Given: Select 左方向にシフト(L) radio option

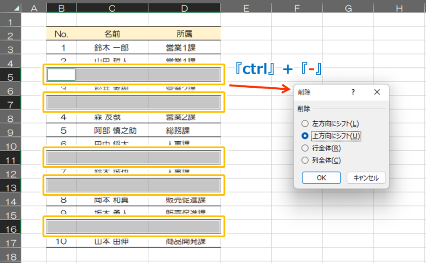Looking at the screenshot, I should pyautogui.click(x=305, y=124).
